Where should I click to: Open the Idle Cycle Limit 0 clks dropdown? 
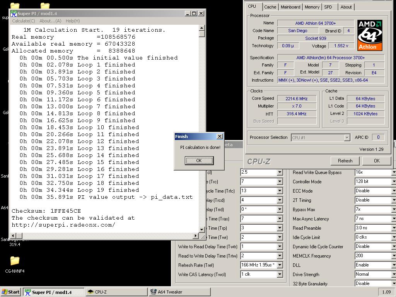tap(394, 237)
